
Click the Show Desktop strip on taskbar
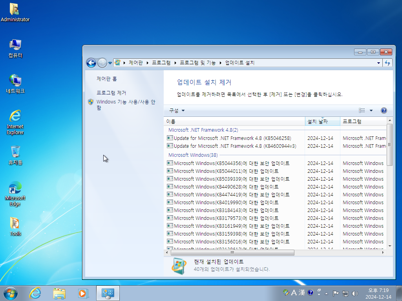pyautogui.click(x=399, y=293)
